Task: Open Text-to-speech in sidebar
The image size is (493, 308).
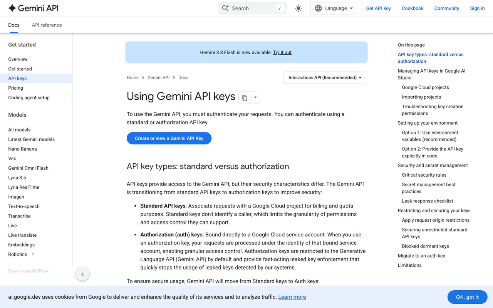Action: click(x=24, y=206)
